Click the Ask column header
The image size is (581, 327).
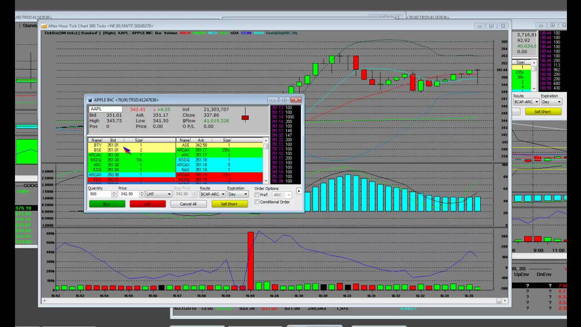[201, 140]
